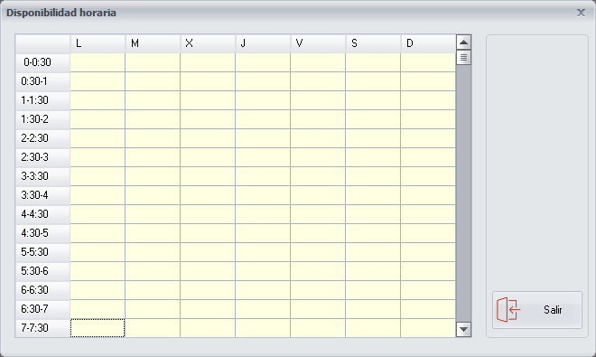Toggle the L cell at 7-7:30
The image size is (596, 357).
click(x=98, y=328)
